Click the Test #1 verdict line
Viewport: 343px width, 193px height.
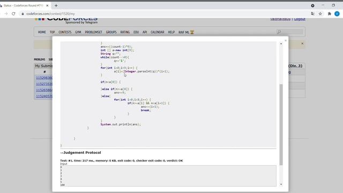point(122,161)
